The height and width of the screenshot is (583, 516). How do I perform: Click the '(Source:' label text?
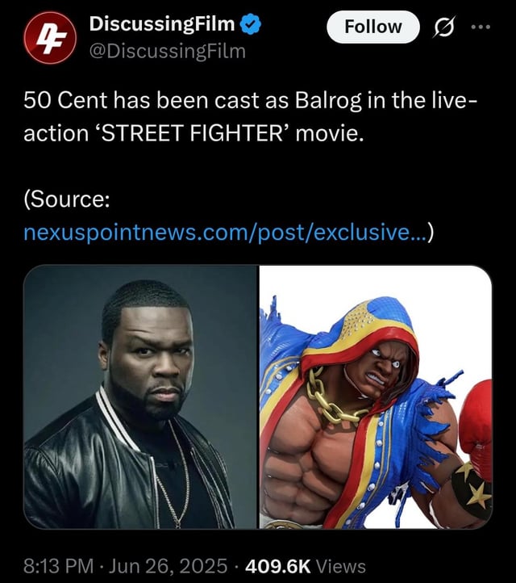point(67,199)
